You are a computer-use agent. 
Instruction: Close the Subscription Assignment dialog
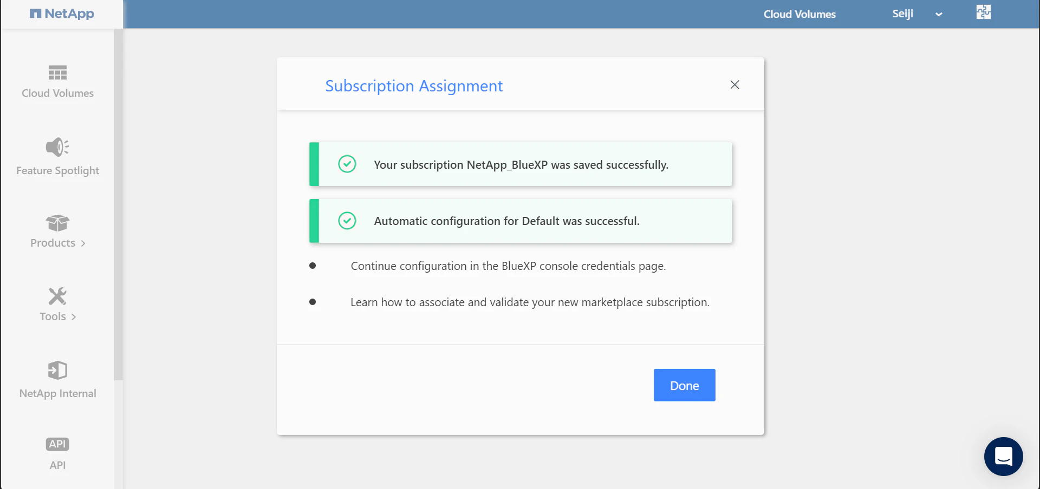tap(734, 85)
